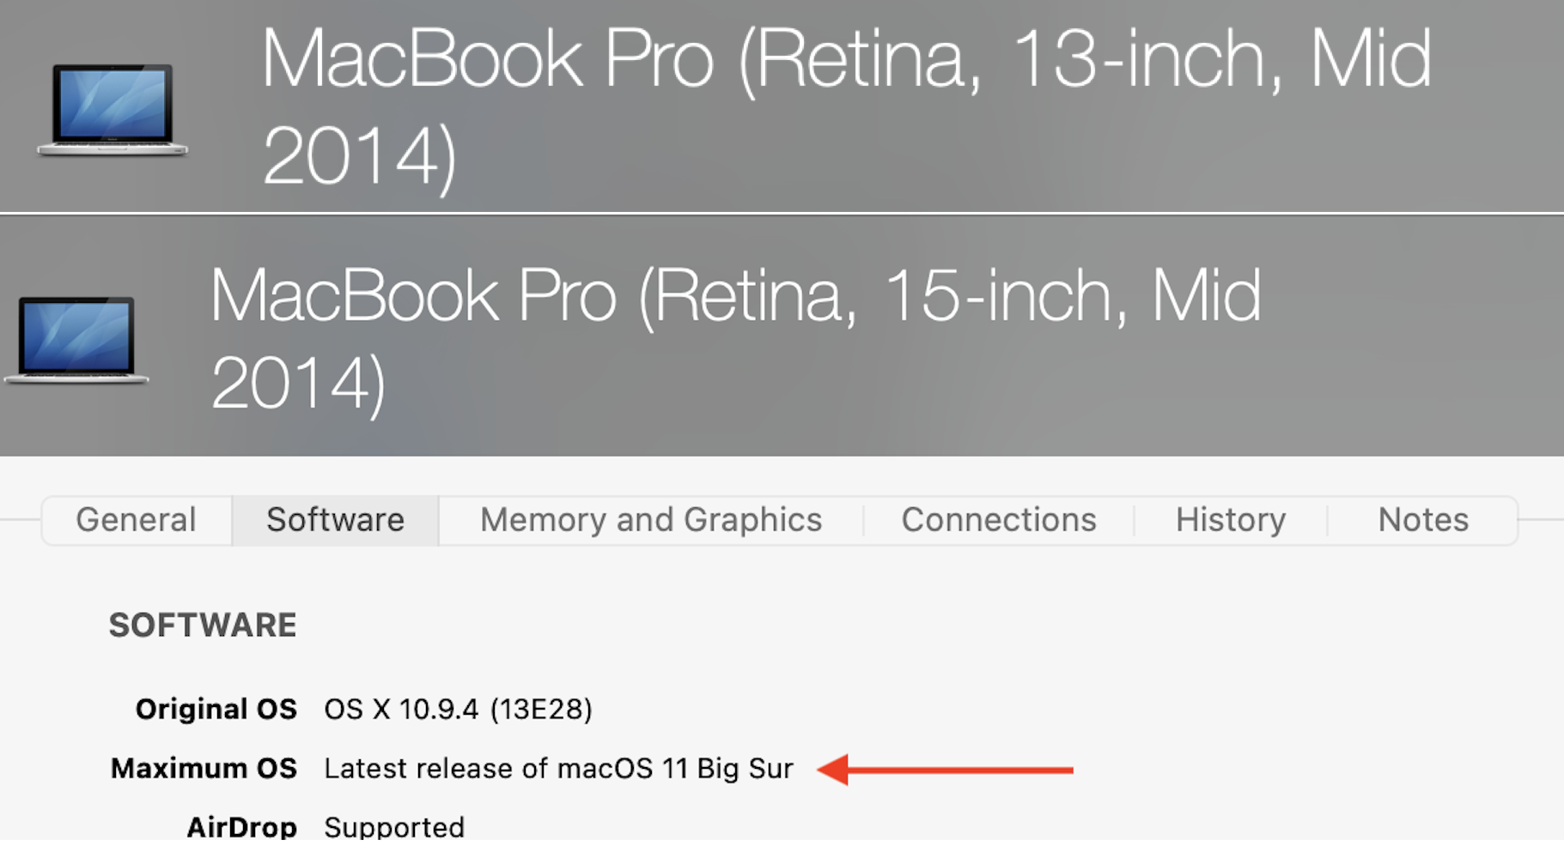Click the 13-inch MacBook Pro laptop icon

tap(112, 109)
